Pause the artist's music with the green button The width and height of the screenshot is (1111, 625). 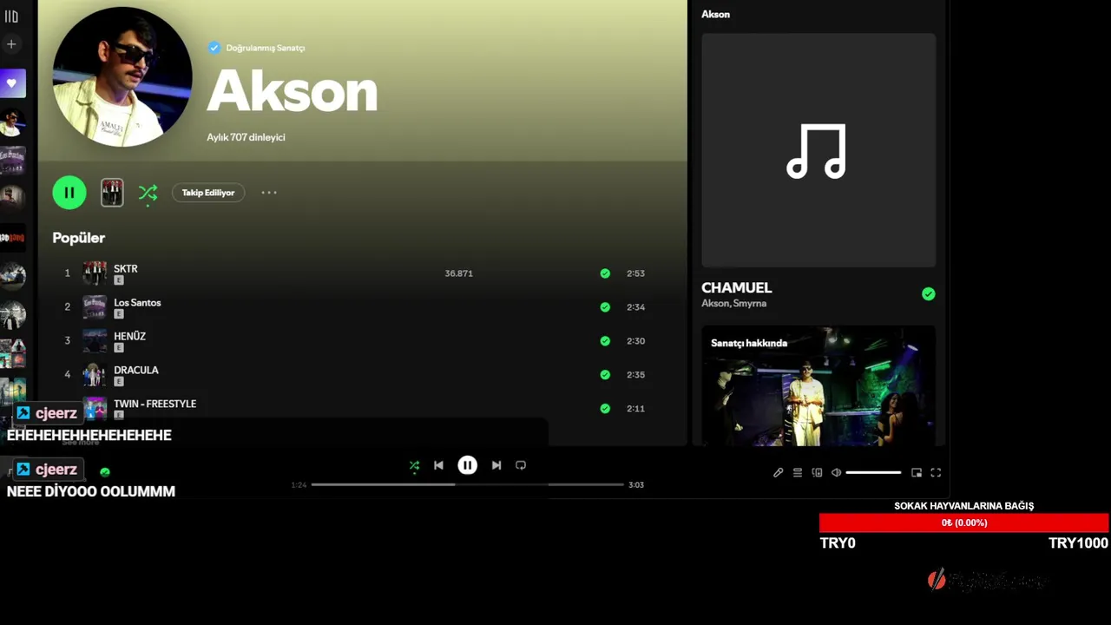click(x=69, y=193)
